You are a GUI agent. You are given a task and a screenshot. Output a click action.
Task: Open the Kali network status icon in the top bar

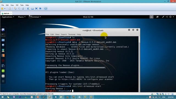tap(163, 17)
